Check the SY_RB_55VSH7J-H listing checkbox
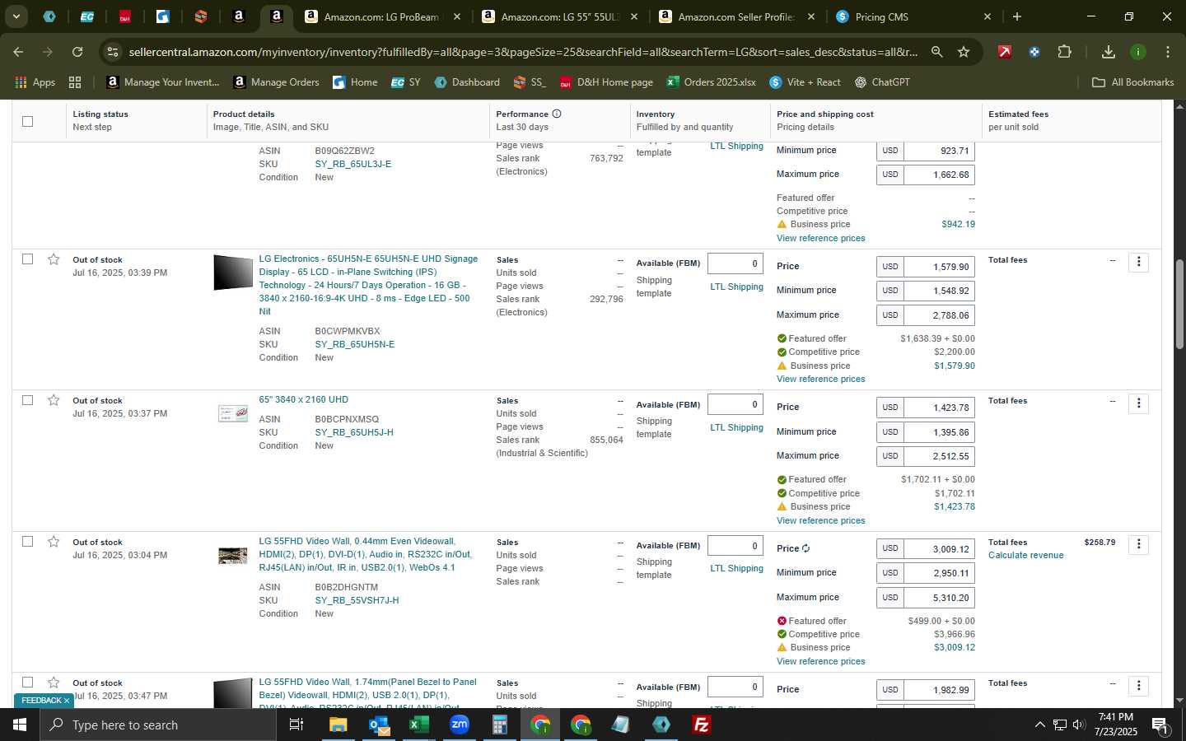1186x741 pixels. [27, 541]
